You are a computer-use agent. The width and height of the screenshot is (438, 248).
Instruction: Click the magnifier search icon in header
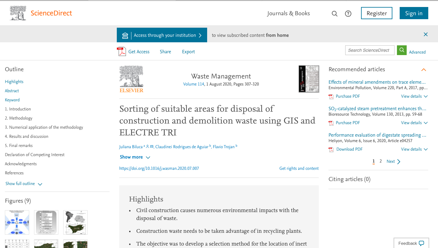[335, 14]
